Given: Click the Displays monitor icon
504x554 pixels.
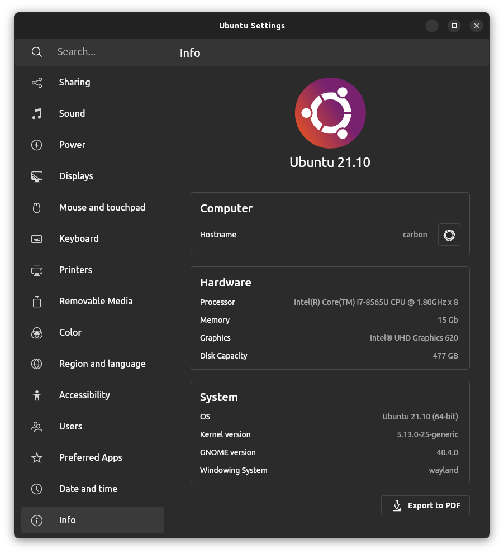Looking at the screenshot, I should coord(37,176).
